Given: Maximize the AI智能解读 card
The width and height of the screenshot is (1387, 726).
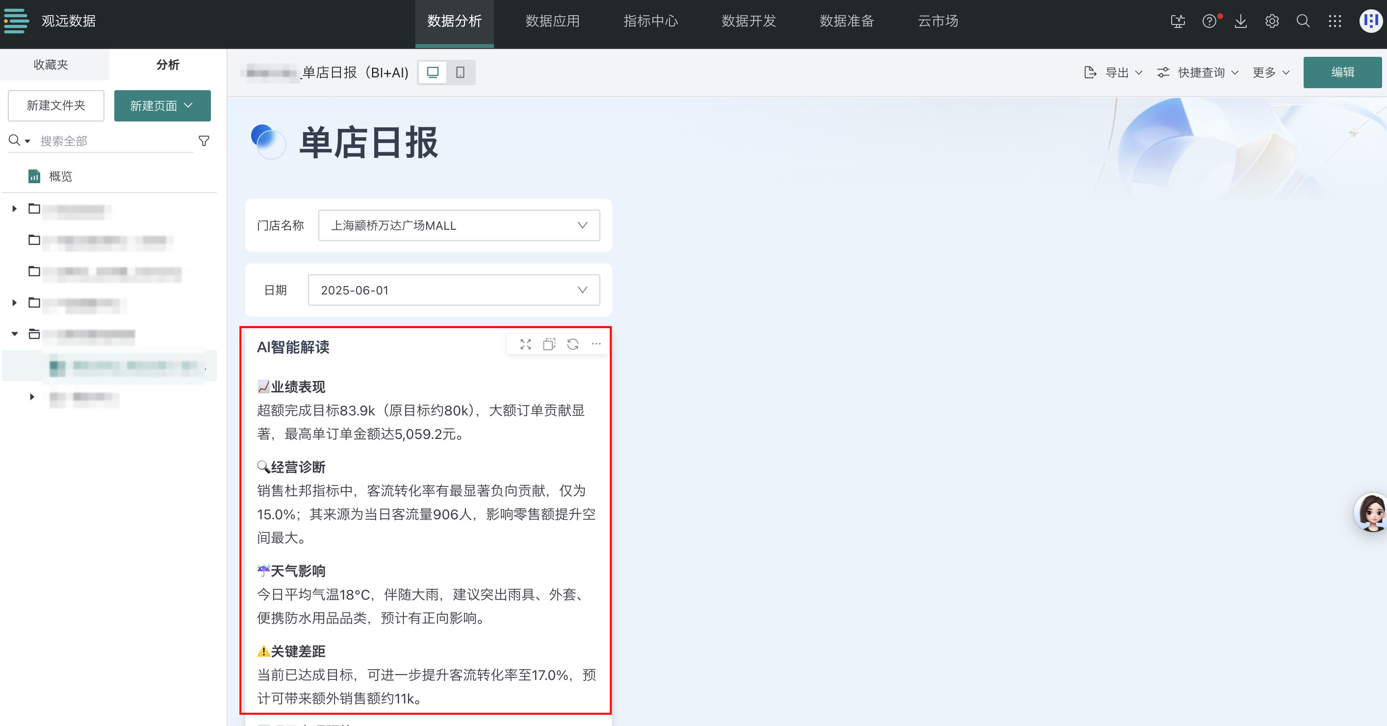Looking at the screenshot, I should 525,344.
